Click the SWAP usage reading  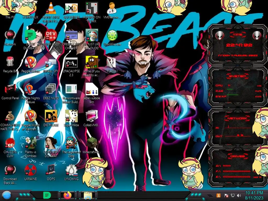tap(258, 97)
